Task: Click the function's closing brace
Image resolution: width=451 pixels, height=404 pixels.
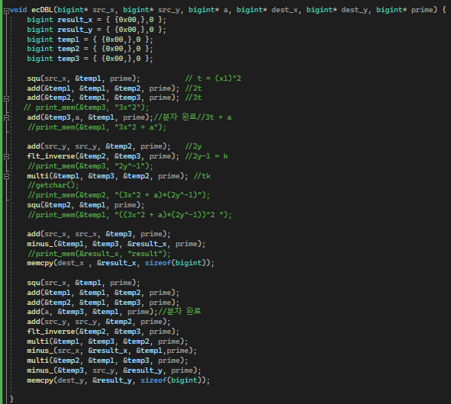Action: click(x=11, y=399)
